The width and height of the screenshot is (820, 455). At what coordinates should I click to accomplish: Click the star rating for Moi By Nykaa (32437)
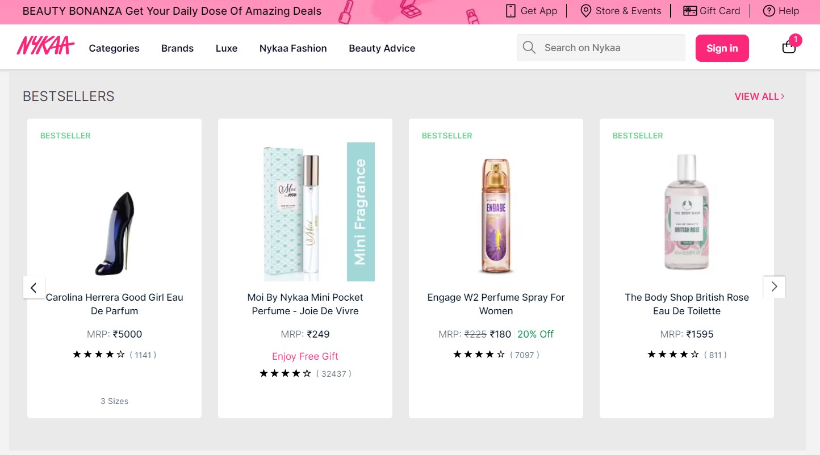pyautogui.click(x=286, y=373)
